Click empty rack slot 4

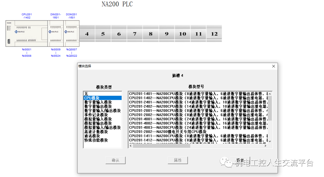(x=87, y=34)
